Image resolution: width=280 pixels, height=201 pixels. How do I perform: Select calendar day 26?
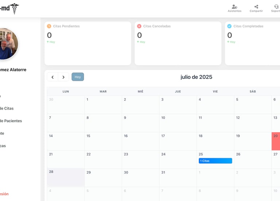pos(253,159)
